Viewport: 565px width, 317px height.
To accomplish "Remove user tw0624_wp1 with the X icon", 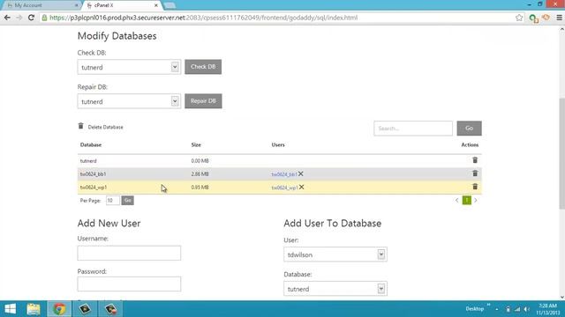I will click(302, 187).
